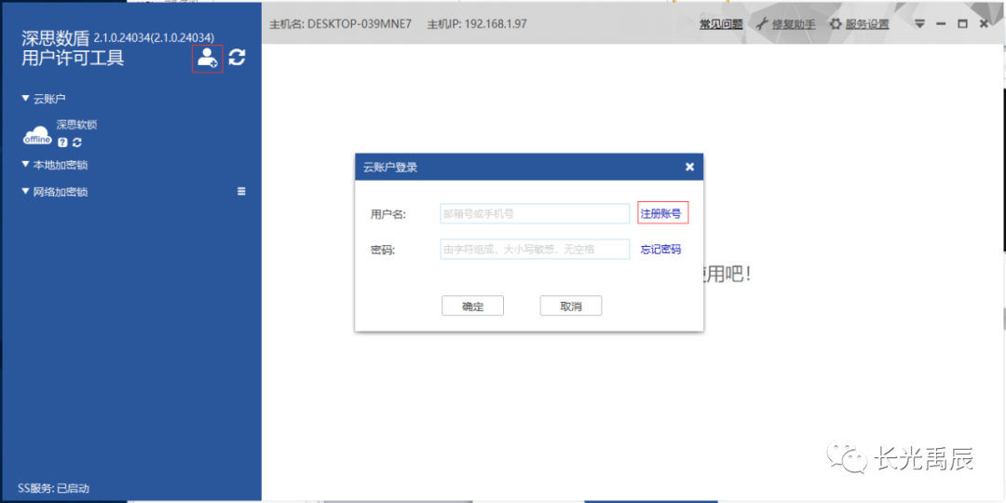Click the wrench icon for 修复助手
Image resolution: width=1006 pixels, height=503 pixels.
pos(762,24)
